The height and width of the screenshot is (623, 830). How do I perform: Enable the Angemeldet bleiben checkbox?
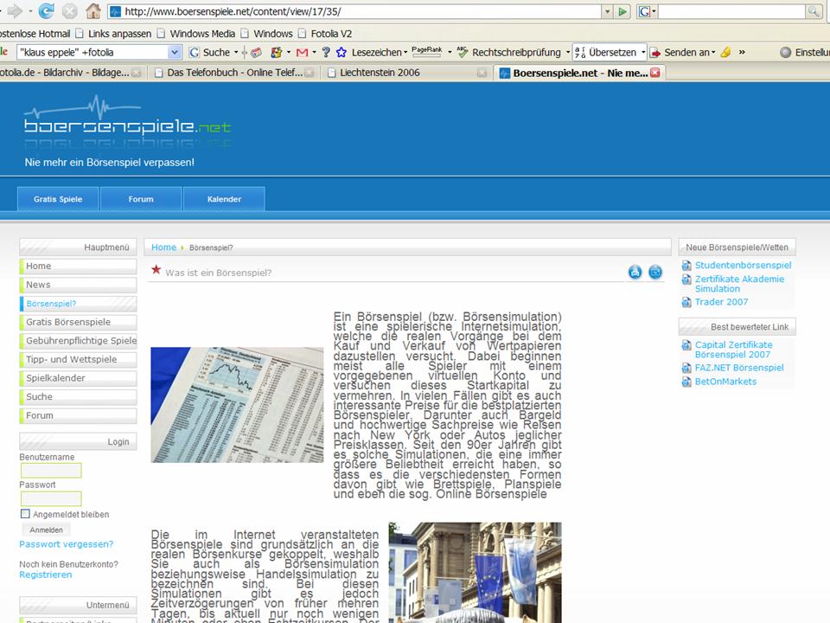(25, 514)
